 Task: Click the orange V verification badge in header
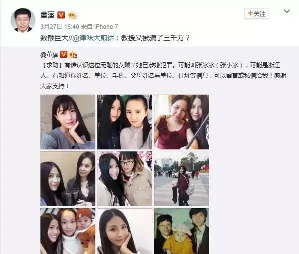pyautogui.click(x=61, y=15)
